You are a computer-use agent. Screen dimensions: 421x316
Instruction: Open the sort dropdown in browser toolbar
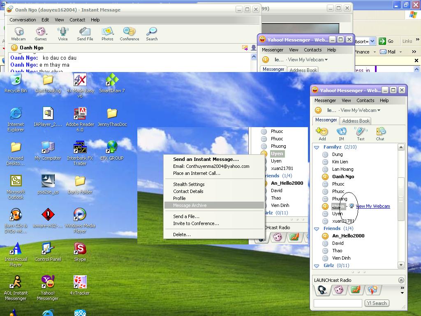[x=372, y=42]
